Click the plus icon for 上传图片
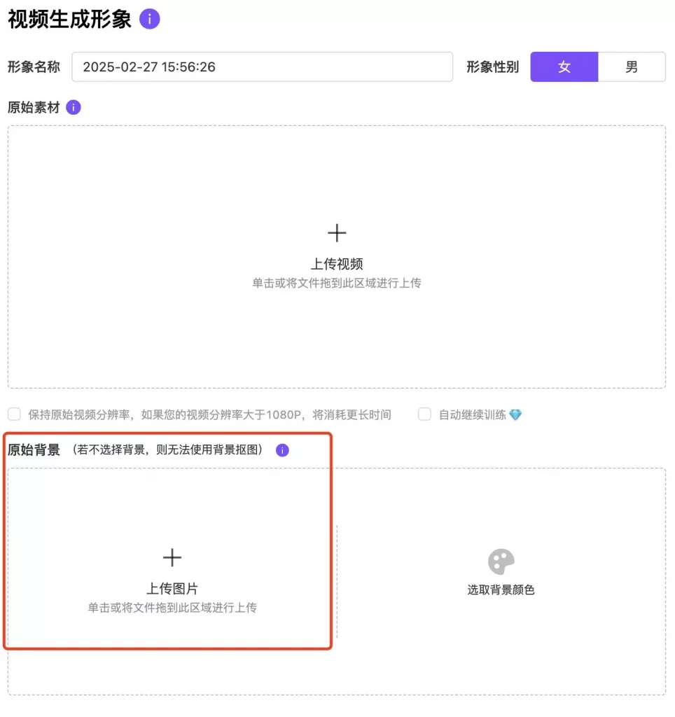675x717 pixels. click(x=172, y=557)
